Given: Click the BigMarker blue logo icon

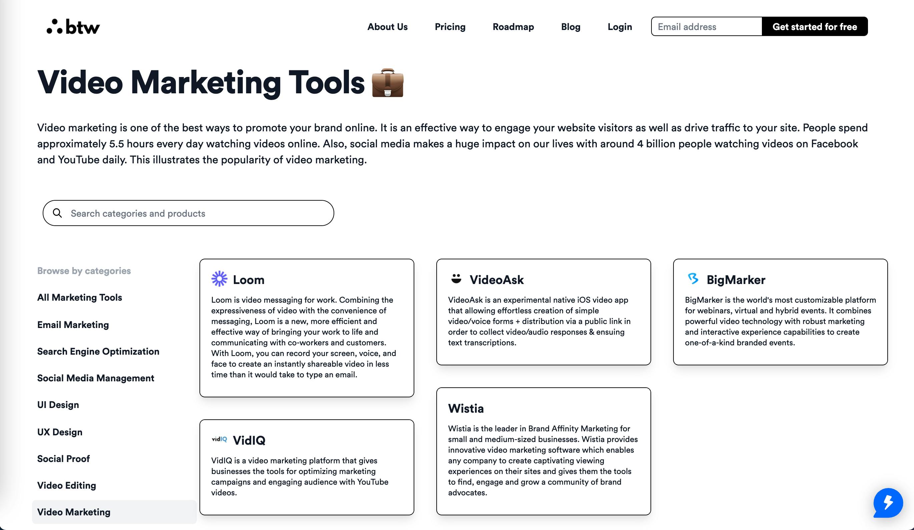Looking at the screenshot, I should pos(693,278).
